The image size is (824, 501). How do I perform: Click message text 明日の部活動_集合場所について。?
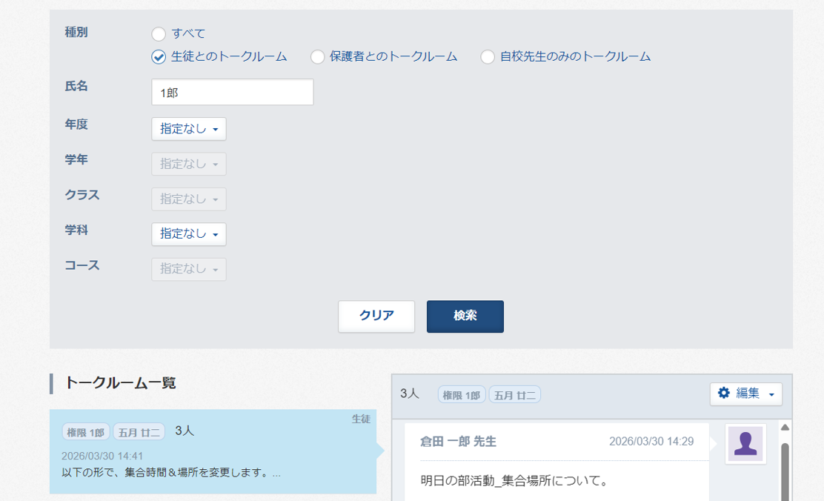click(514, 480)
